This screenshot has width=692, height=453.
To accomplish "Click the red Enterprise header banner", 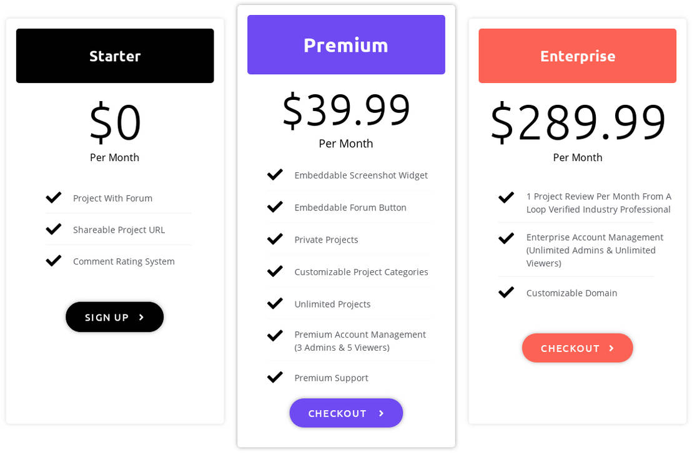I will pyautogui.click(x=577, y=56).
